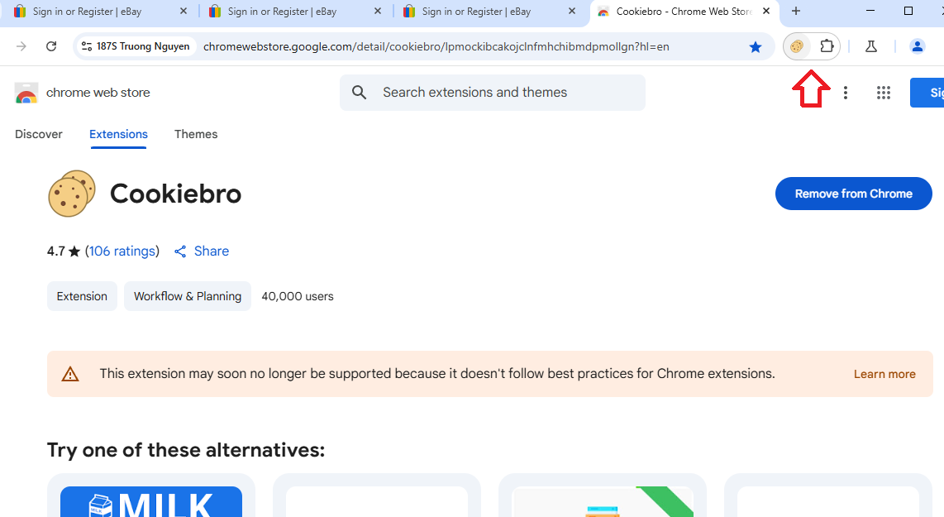Click the search magnifier icon

pyautogui.click(x=359, y=92)
